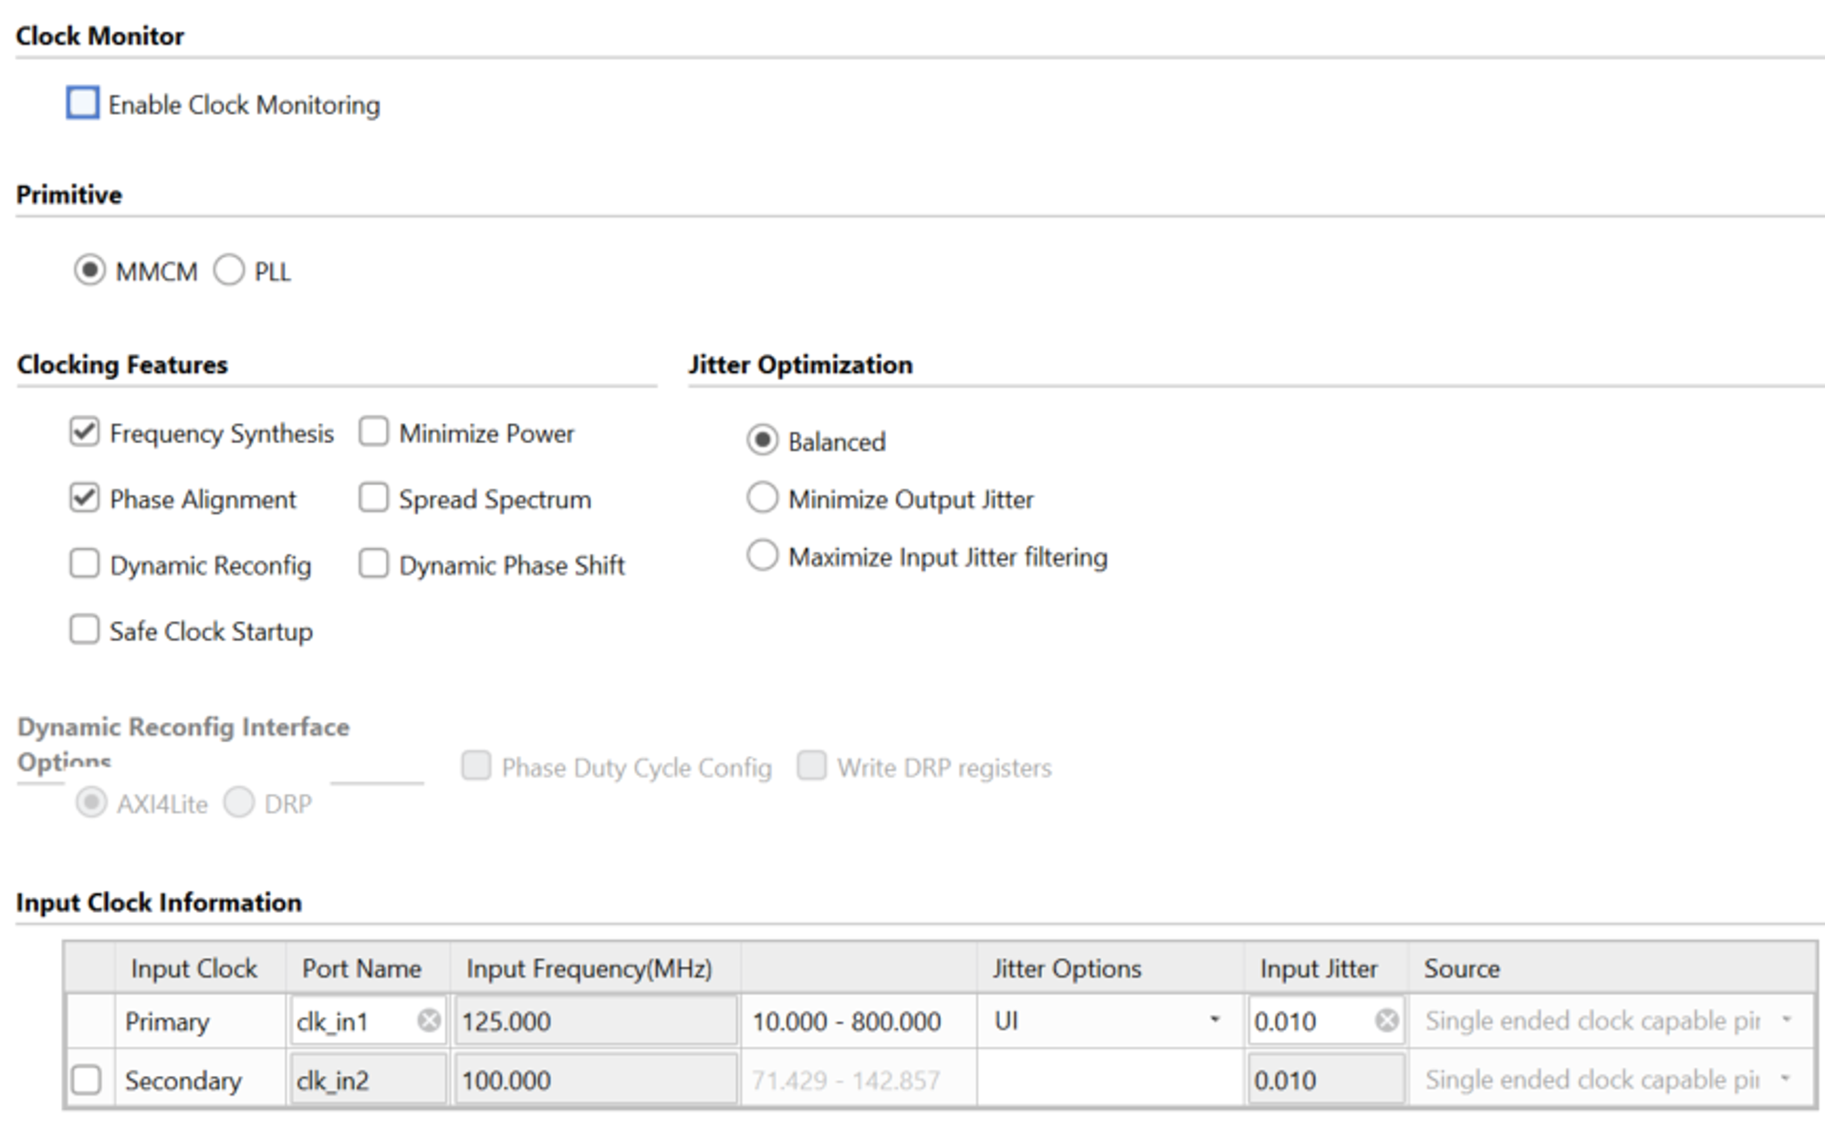The height and width of the screenshot is (1127, 1825).
Task: Tick the Safe Clock Startup box
Action: coord(85,630)
